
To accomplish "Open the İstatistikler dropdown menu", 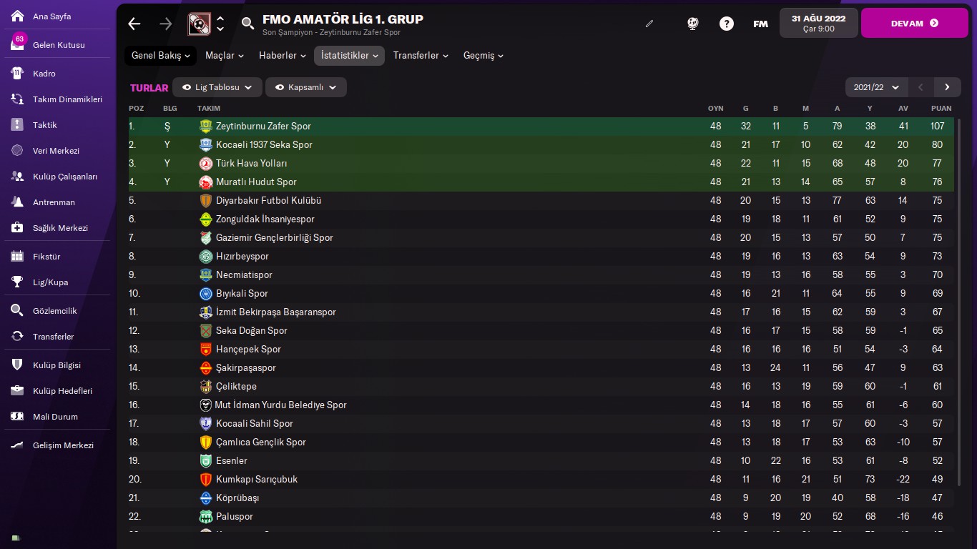I will 349,55.
